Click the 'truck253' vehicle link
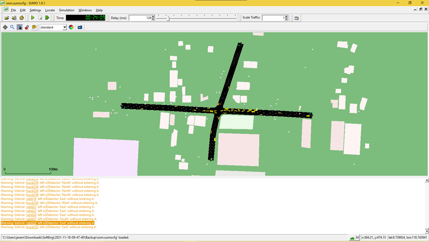Image resolution: width=429 pixels, height=242 pixels. point(32,227)
